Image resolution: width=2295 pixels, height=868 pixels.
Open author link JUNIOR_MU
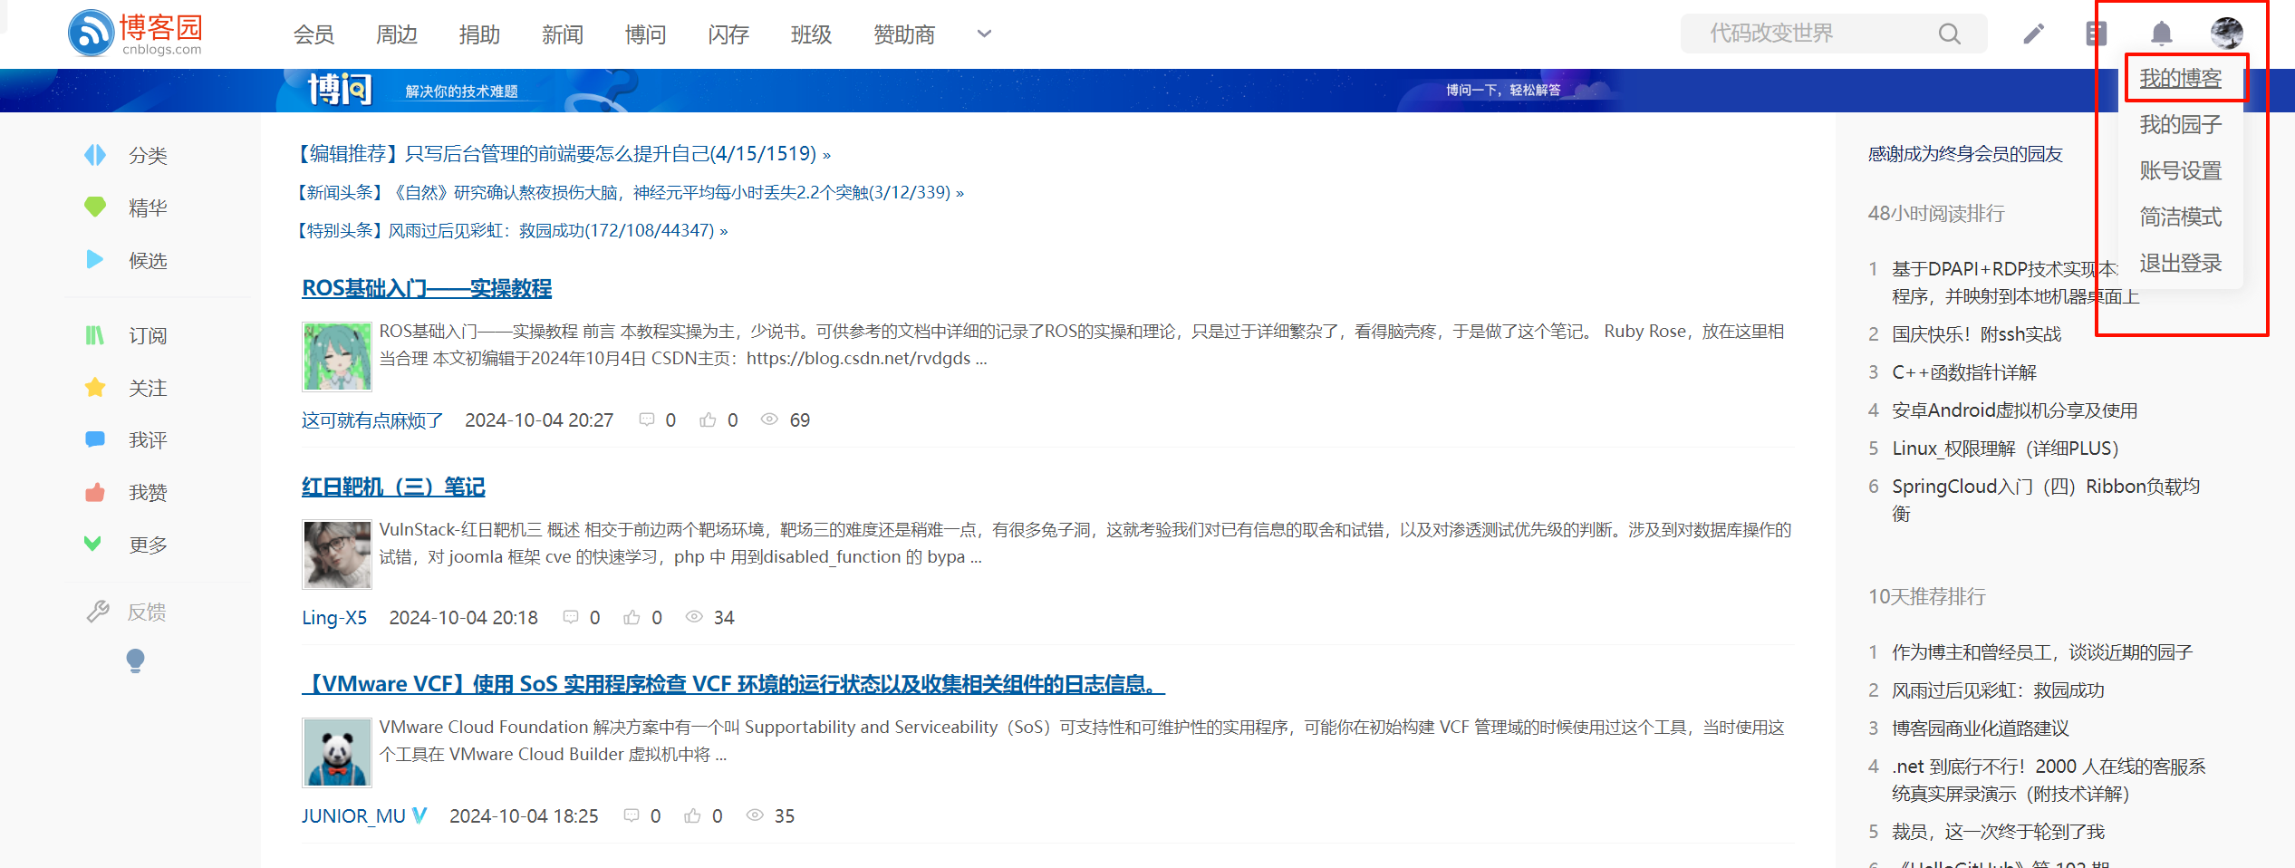click(x=353, y=816)
